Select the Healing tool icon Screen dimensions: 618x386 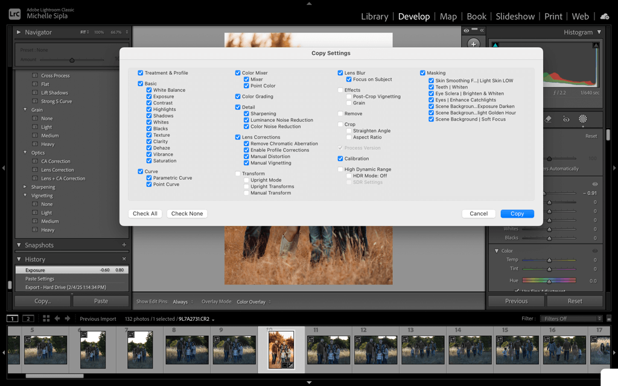(x=548, y=120)
